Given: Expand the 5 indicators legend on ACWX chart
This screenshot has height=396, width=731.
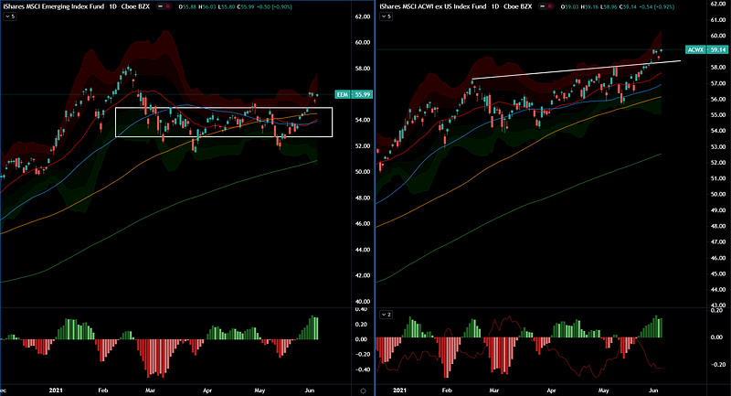Looking at the screenshot, I should (386, 16).
